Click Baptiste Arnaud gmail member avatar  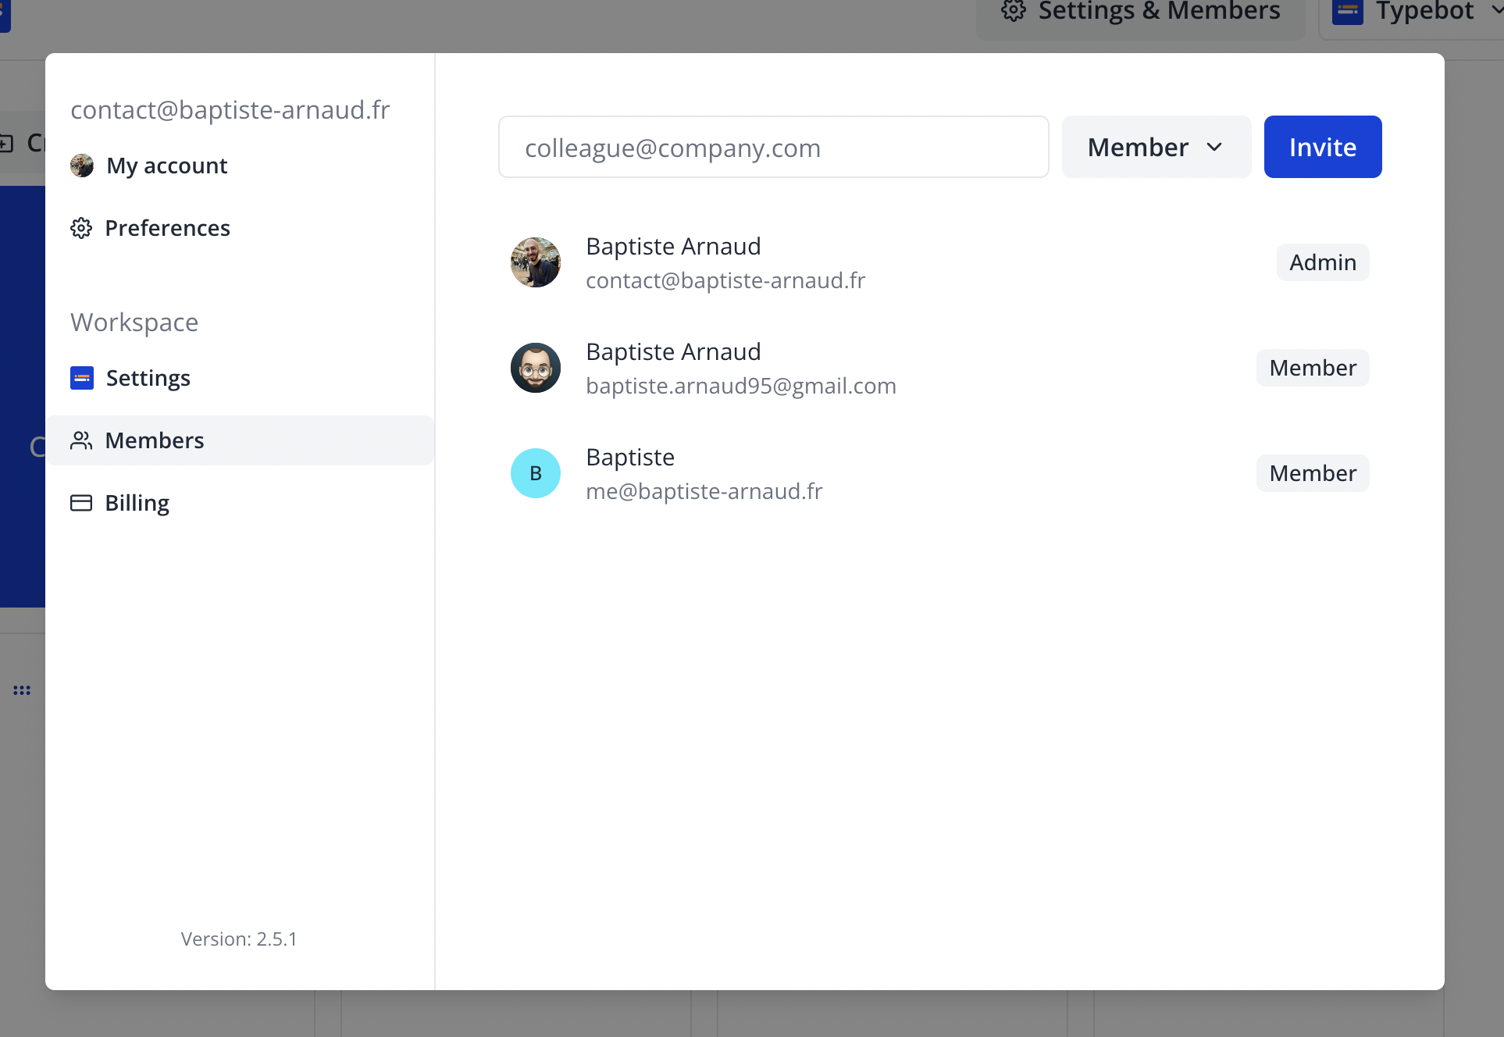pyautogui.click(x=535, y=367)
